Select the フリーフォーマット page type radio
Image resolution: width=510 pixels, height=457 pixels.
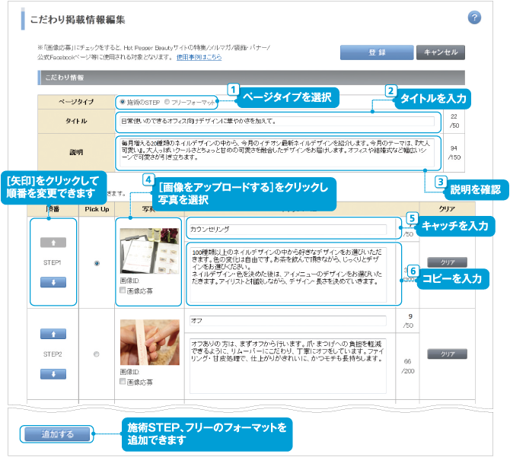[x=167, y=102]
